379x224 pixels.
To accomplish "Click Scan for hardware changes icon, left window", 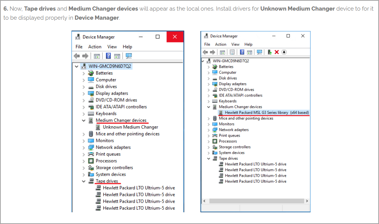I will pos(129,56).
